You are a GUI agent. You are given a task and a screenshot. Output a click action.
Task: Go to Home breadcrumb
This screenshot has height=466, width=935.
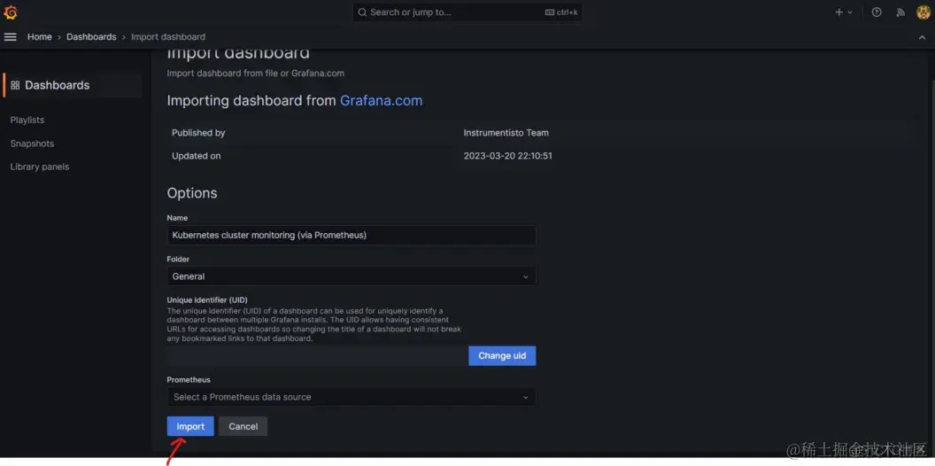[x=39, y=37]
